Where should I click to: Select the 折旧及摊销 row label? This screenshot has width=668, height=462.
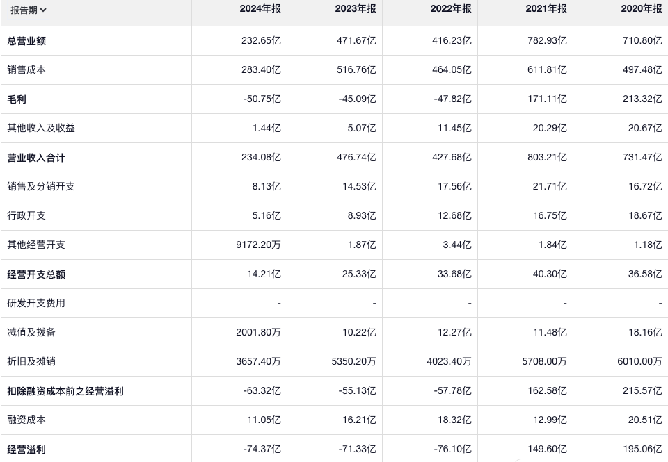[31, 362]
